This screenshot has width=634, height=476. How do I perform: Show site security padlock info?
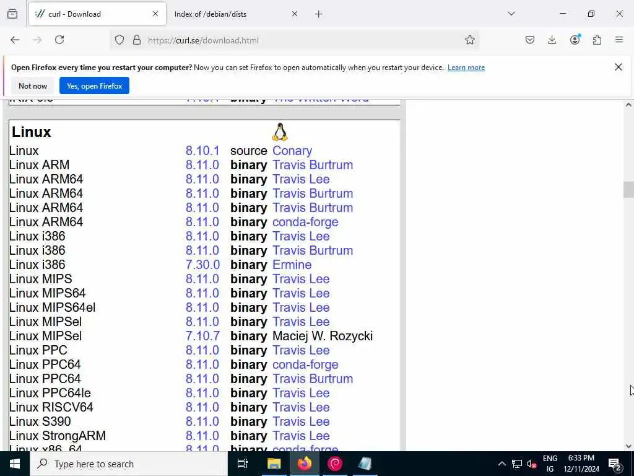point(137,40)
